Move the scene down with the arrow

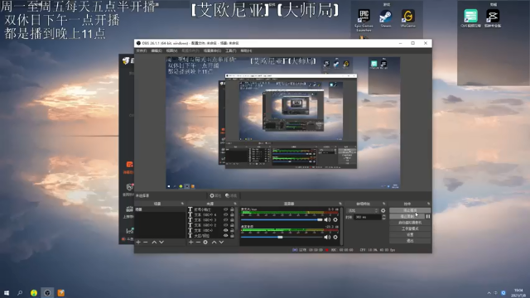161,243
